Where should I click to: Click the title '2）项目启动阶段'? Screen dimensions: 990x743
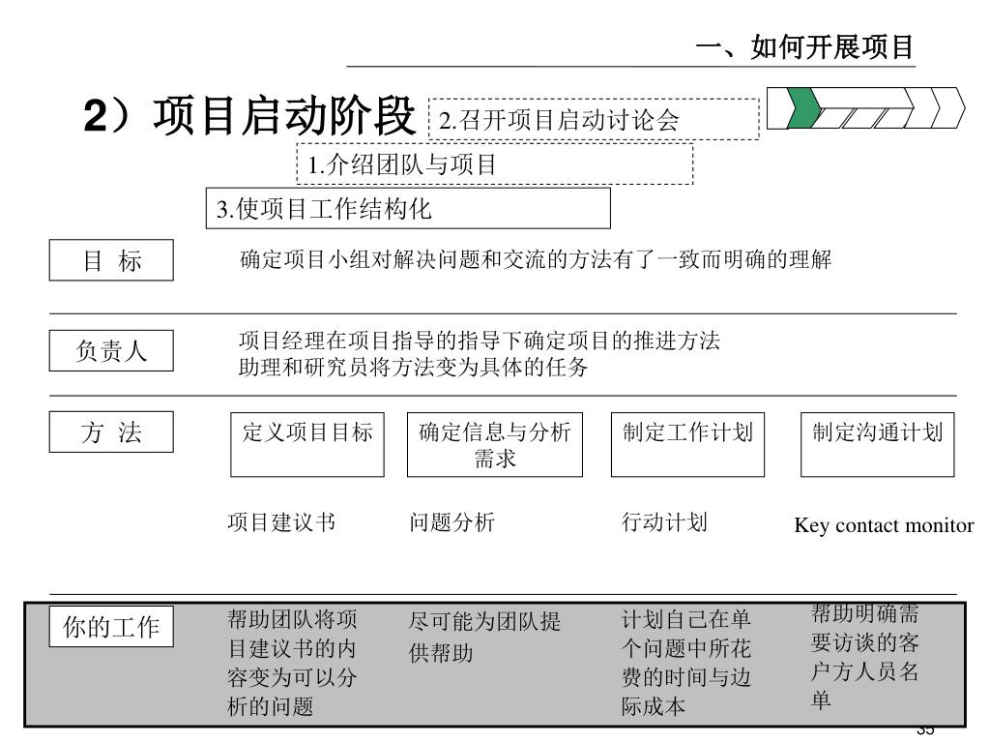tap(249, 116)
